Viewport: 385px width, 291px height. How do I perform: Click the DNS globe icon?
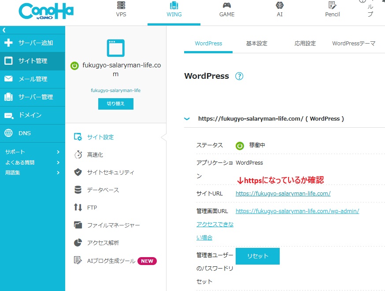[8, 133]
